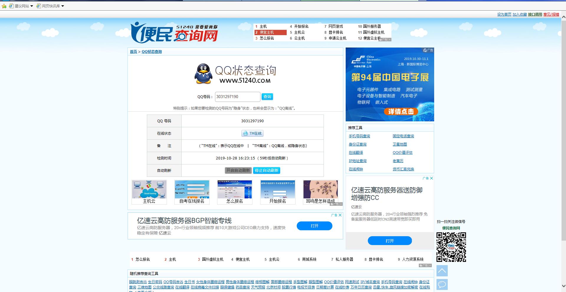
Task: Open 生日密码 link
Action: [x=155, y=282]
